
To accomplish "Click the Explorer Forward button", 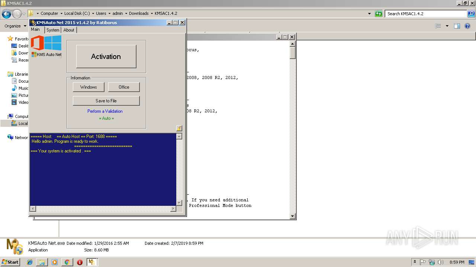I will click(17, 14).
